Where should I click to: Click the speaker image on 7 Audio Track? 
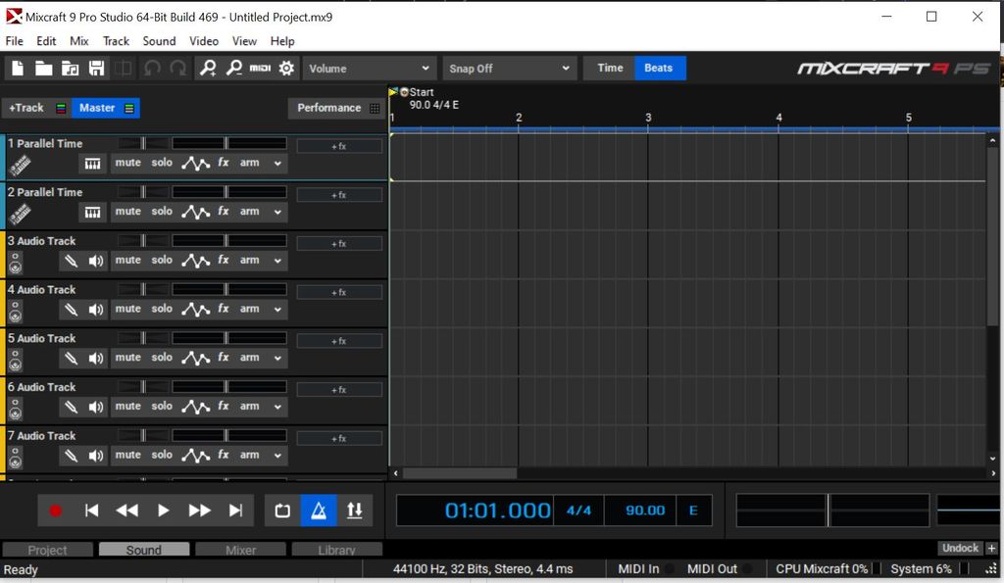point(16,457)
